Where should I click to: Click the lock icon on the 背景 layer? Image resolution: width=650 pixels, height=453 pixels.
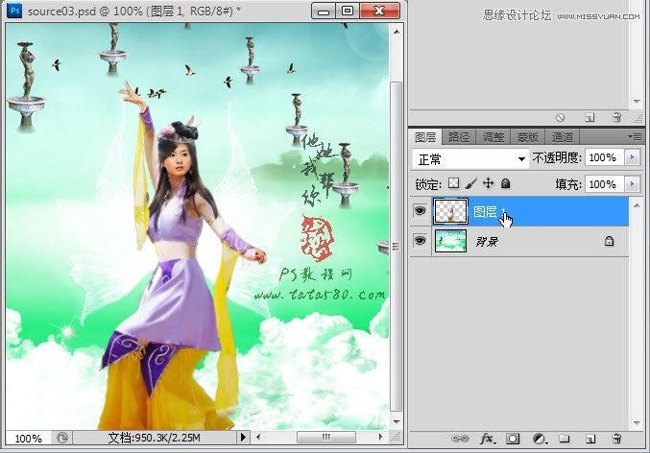click(609, 241)
